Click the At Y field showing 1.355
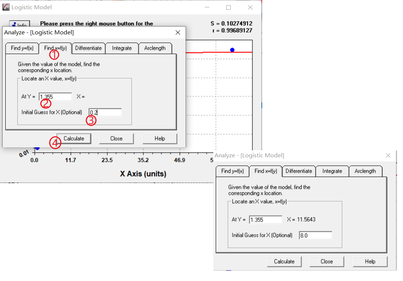This screenshot has height=281, width=403. click(55, 96)
